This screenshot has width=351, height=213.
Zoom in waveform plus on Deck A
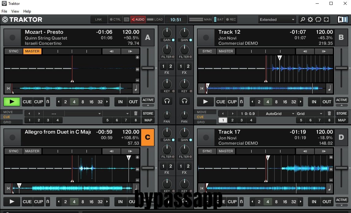tap(137, 57)
